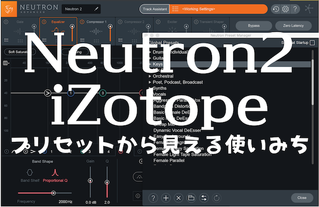Screen dimensions: 319x207
Task: Close the Neutron Preset Manager
Action: pos(302,198)
